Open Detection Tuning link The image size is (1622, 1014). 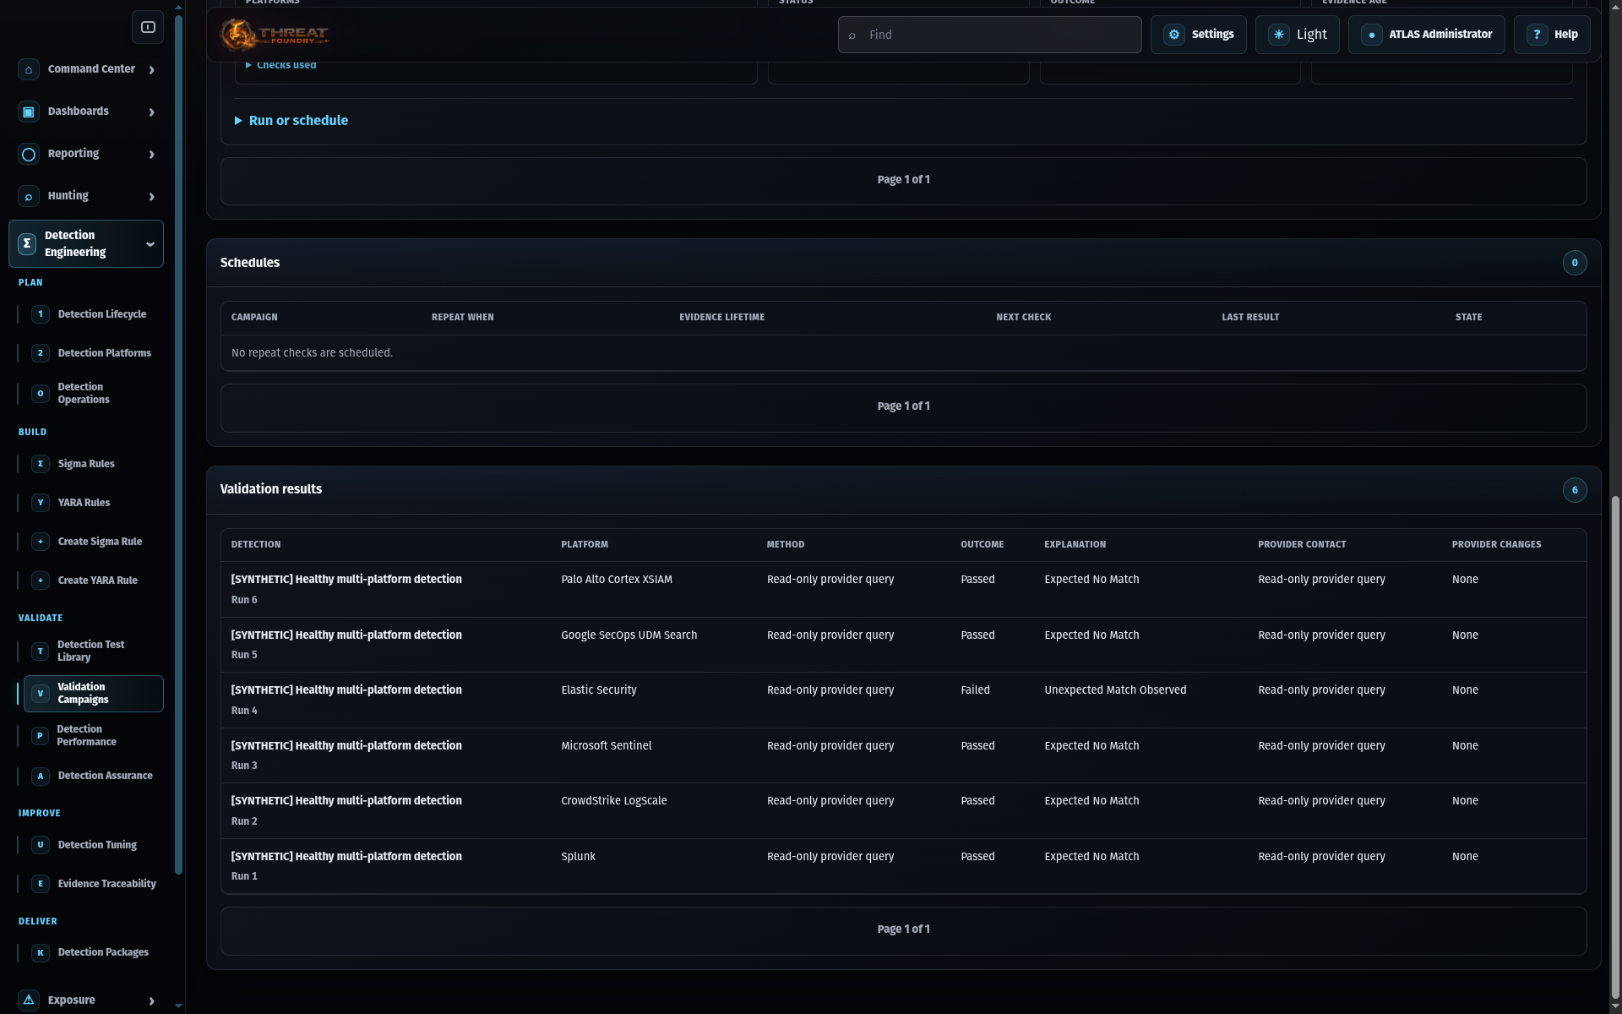coord(97,845)
